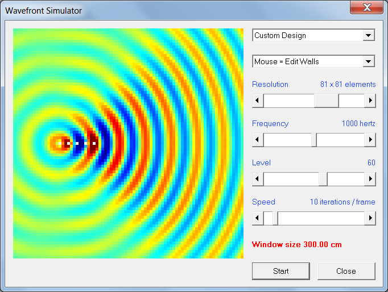
Task: Start the wave simulation
Action: tap(281, 271)
